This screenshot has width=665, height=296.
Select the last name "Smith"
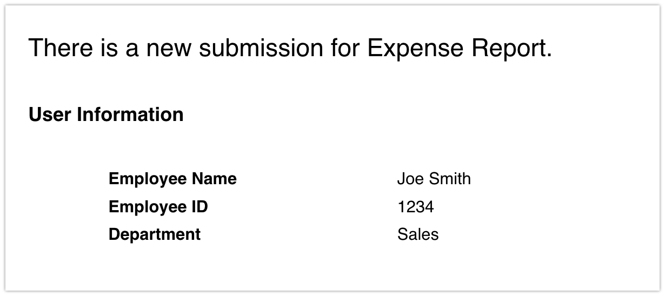pyautogui.click(x=450, y=179)
